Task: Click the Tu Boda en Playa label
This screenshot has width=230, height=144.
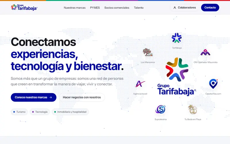Action: click(x=193, y=119)
